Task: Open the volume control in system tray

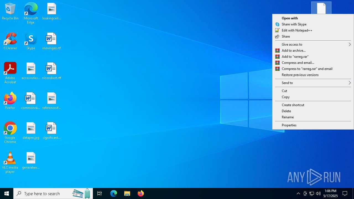Action: [x=318, y=193]
